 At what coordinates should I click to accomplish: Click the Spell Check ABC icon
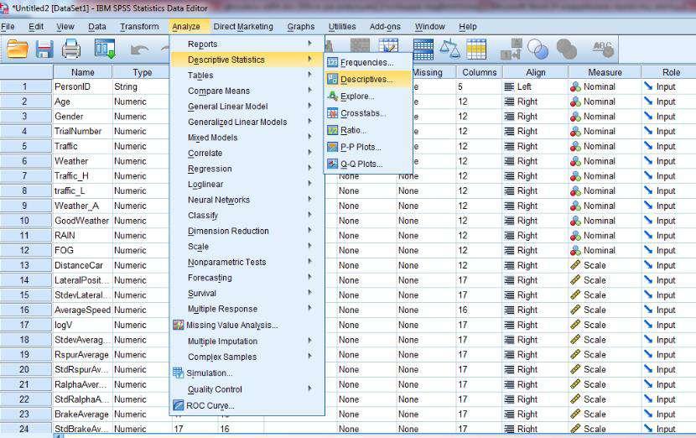coord(603,49)
